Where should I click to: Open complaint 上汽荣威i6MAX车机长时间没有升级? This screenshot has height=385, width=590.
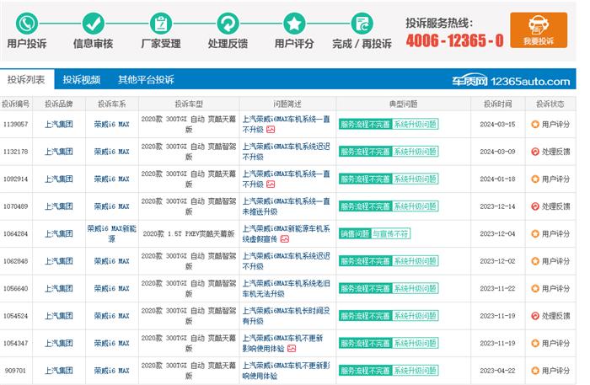coord(286,316)
